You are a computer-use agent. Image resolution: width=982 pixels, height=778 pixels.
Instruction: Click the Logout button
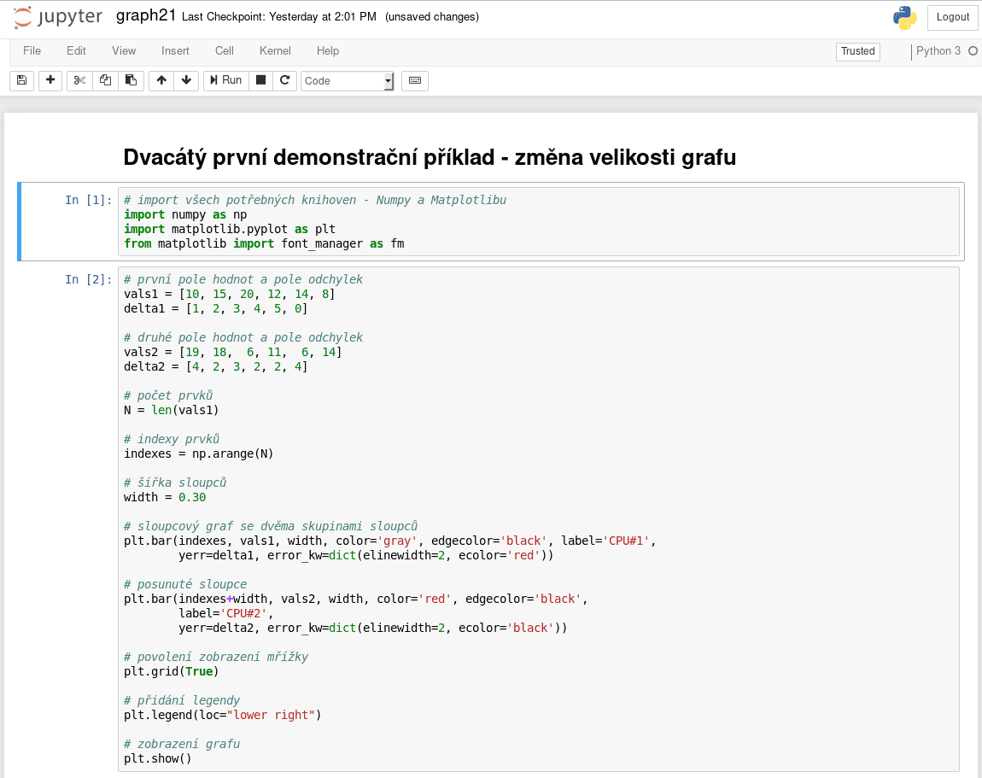952,17
